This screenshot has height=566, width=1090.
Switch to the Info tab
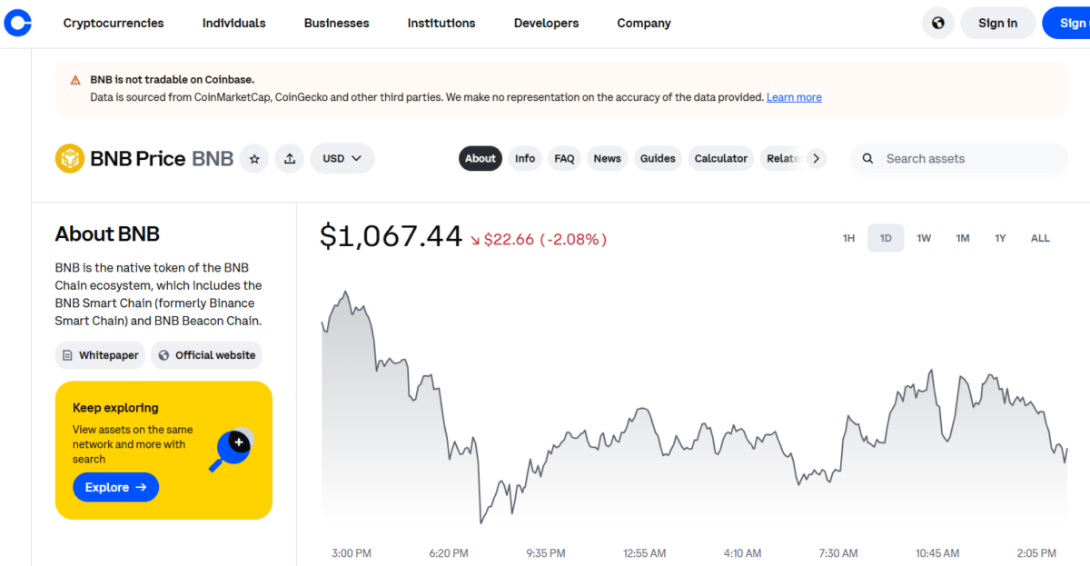tap(525, 158)
